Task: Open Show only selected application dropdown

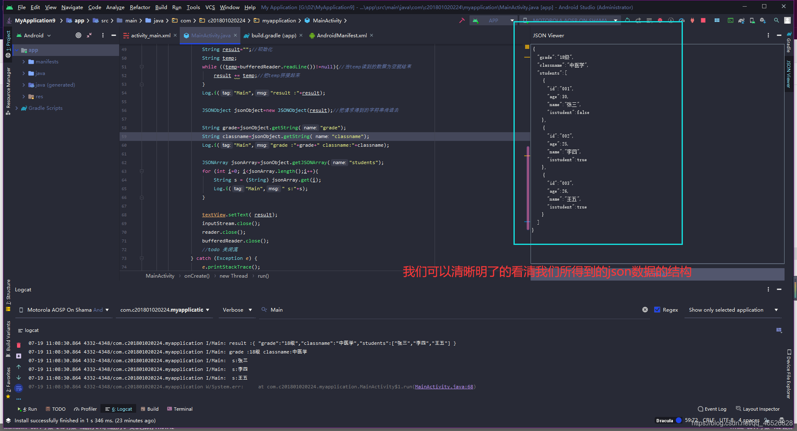Action: (733, 310)
